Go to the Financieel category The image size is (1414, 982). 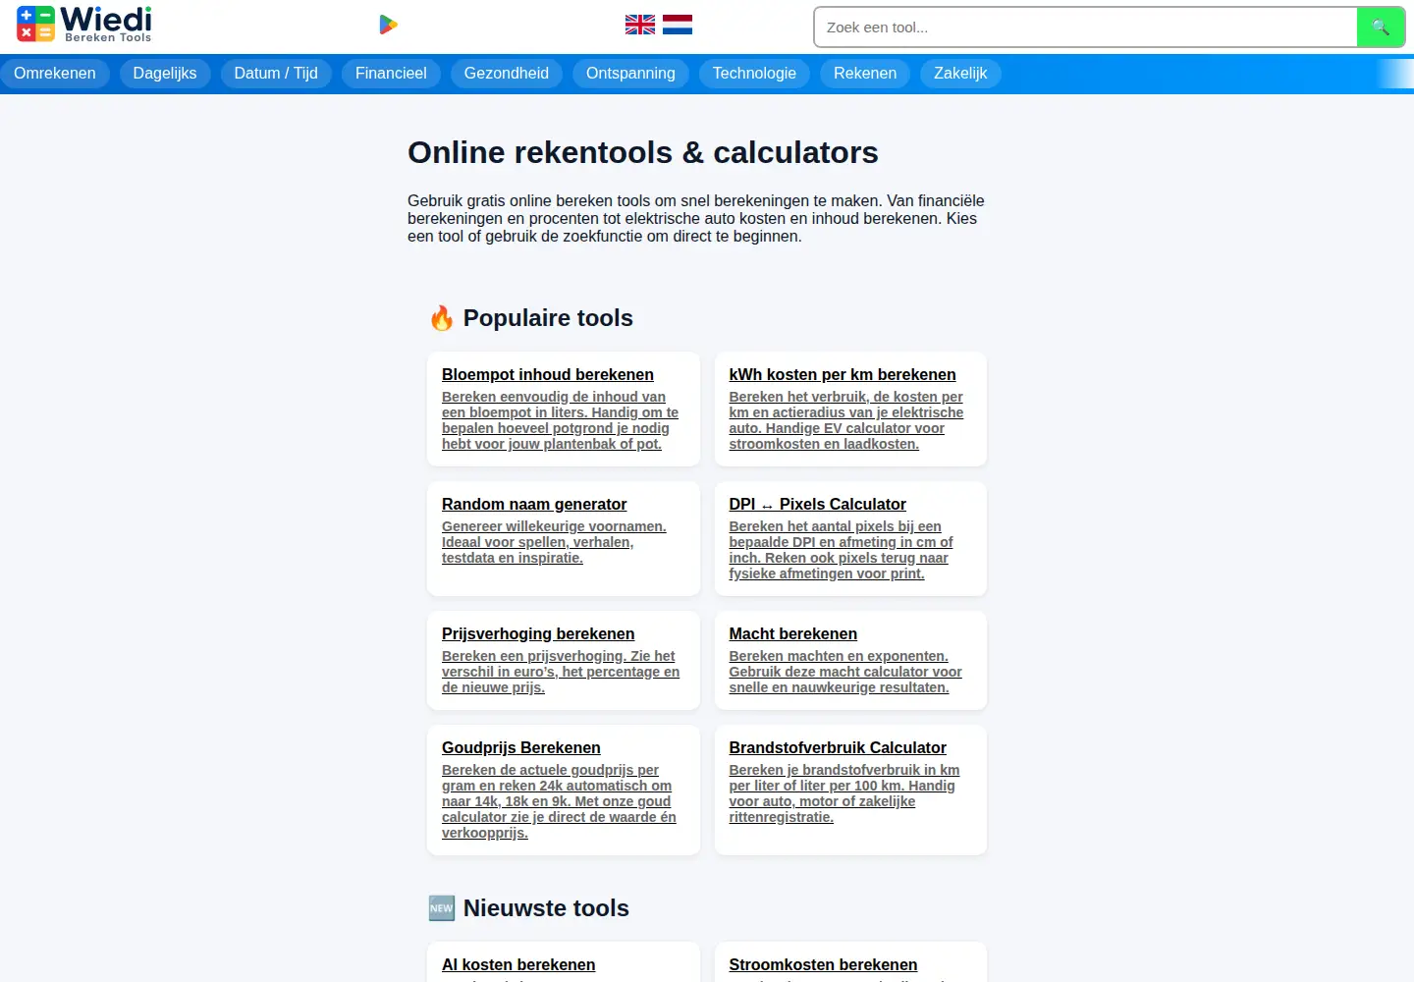(391, 74)
